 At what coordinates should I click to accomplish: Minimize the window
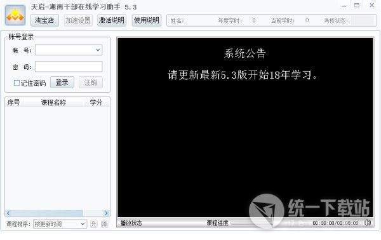pyautogui.click(x=344, y=6)
